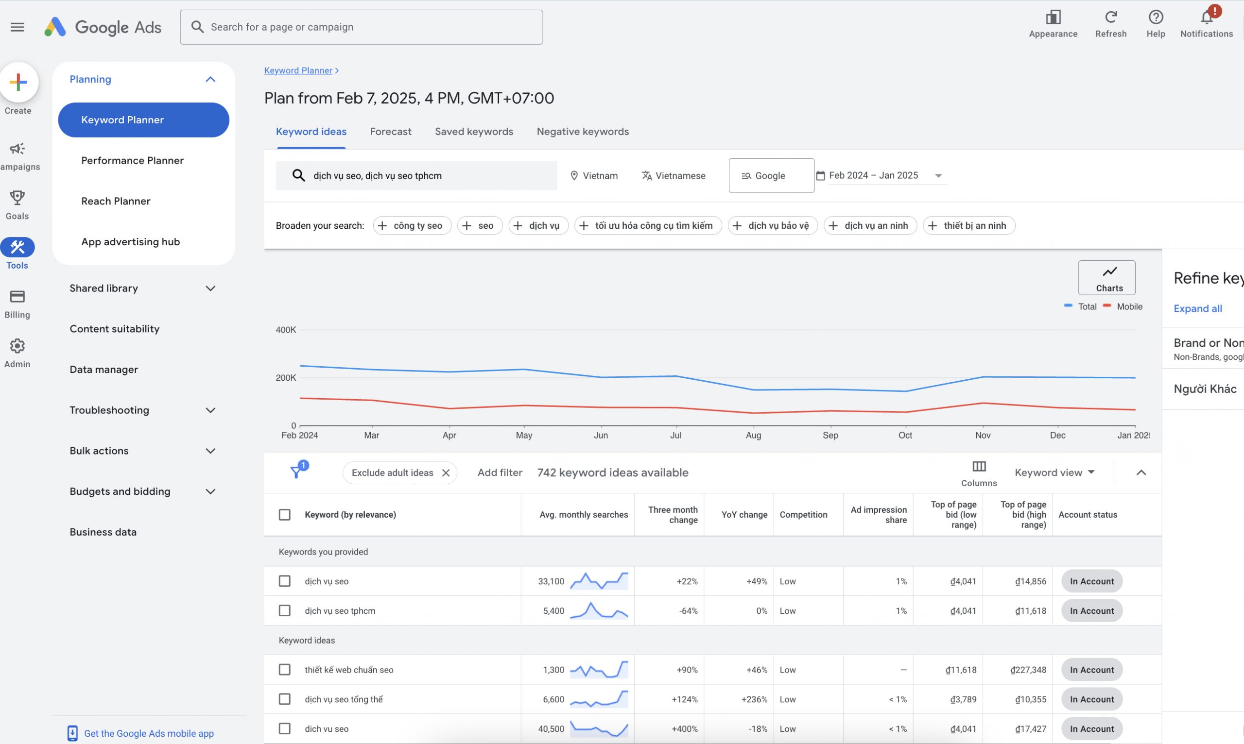This screenshot has height=744, width=1244.
Task: Click the Create plus icon
Action: 18,82
